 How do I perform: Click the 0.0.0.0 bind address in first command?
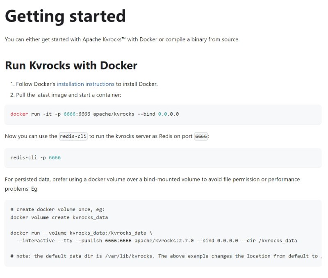169,114
